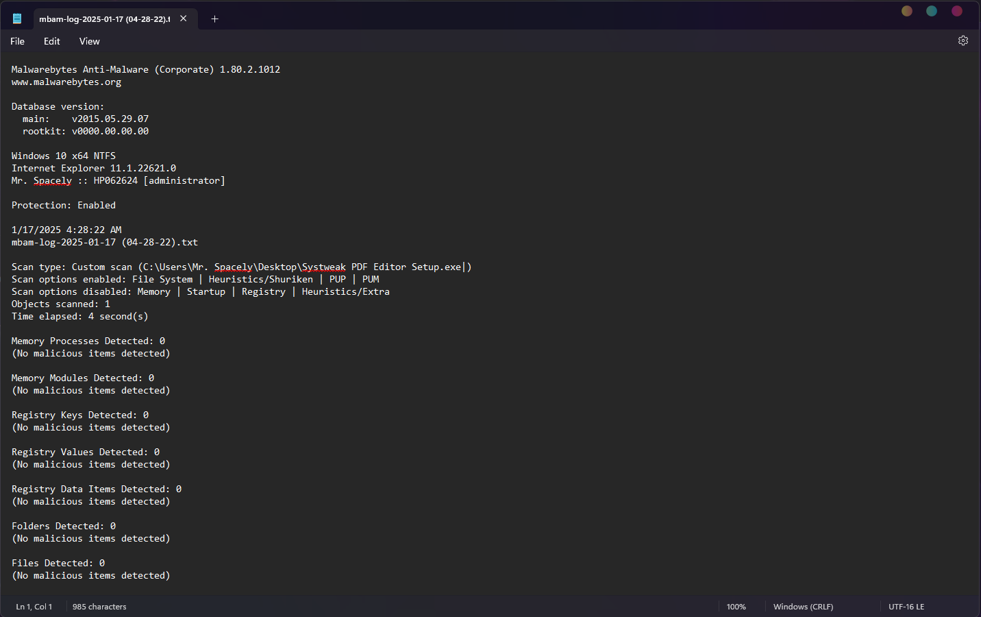Click the rootkit: v0000.00.00.00 line

point(86,132)
